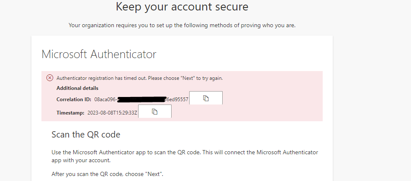Screen dimensions: 411x181
Task: Copy the Correlation ID to clipboard
Action: (205, 98)
